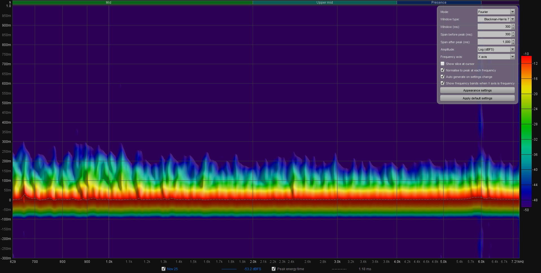Increase Span after peak with up arrow
The height and width of the screenshot is (273, 541).
click(x=513, y=40)
